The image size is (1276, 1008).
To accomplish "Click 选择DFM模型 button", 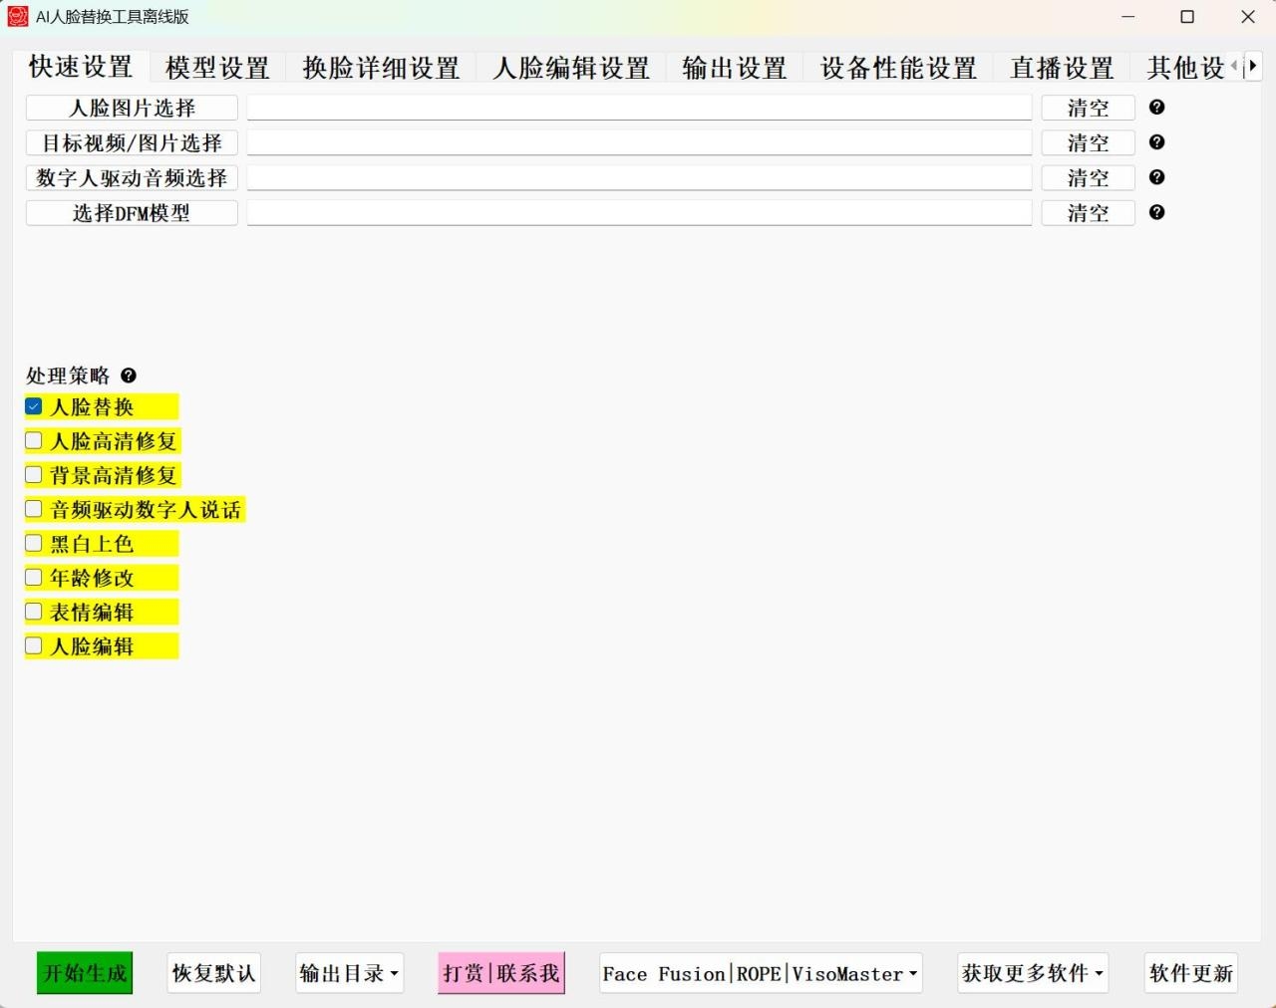I will coord(132,212).
